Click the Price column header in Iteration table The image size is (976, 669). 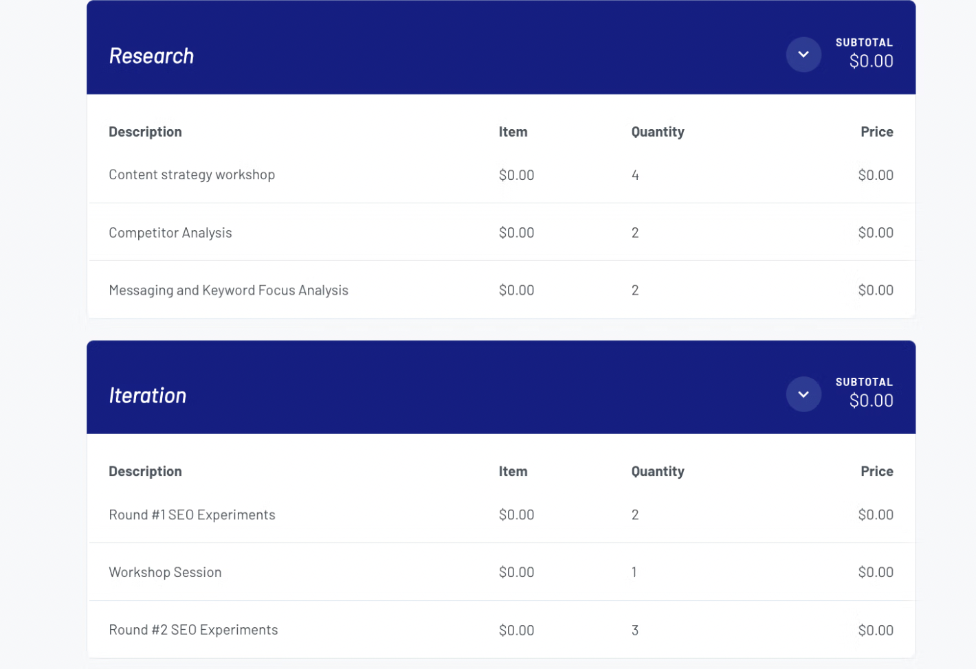click(876, 471)
